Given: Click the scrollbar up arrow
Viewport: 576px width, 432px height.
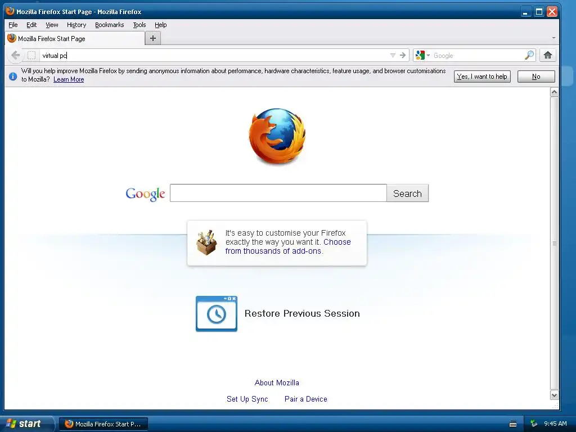Looking at the screenshot, I should click(554, 92).
